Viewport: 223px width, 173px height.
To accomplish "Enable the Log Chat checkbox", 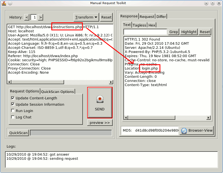I will pyautogui.click(x=13, y=117).
